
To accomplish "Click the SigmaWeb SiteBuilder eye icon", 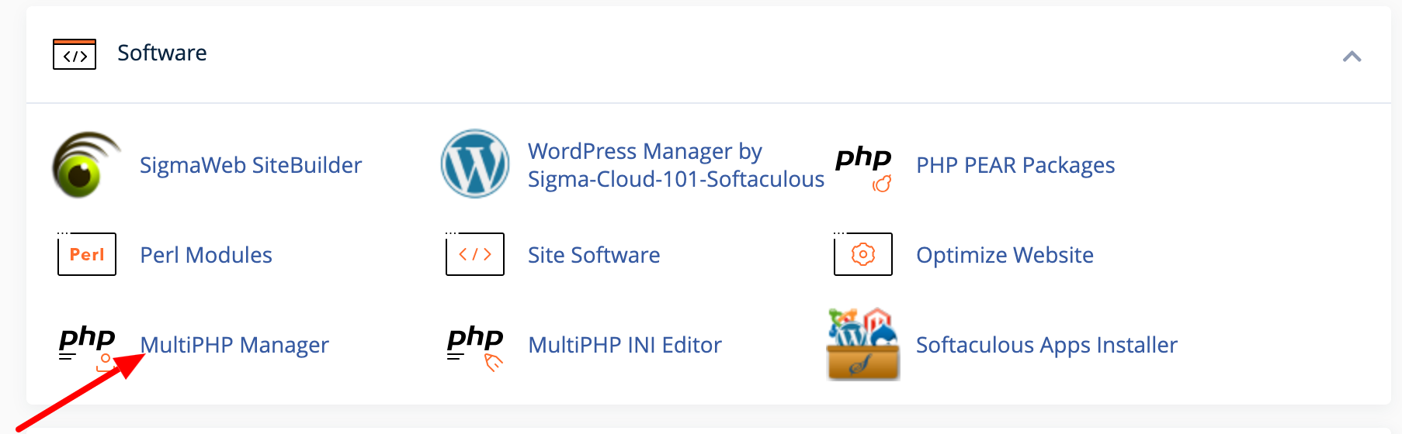I will 86,164.
